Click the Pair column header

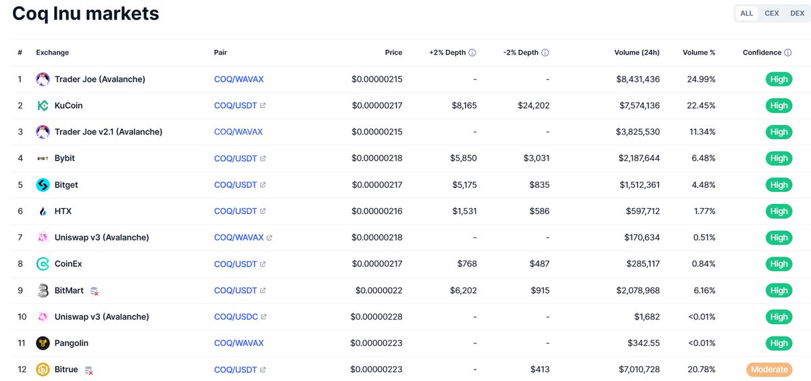(220, 53)
